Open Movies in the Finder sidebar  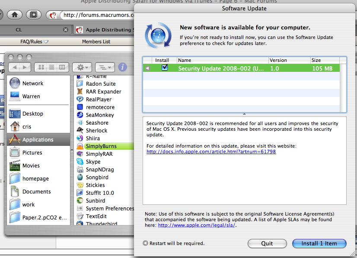(x=38, y=166)
